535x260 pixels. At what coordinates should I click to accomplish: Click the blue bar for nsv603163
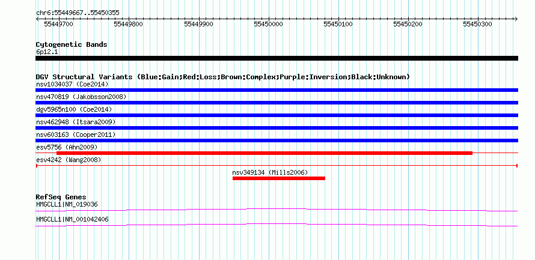[277, 141]
